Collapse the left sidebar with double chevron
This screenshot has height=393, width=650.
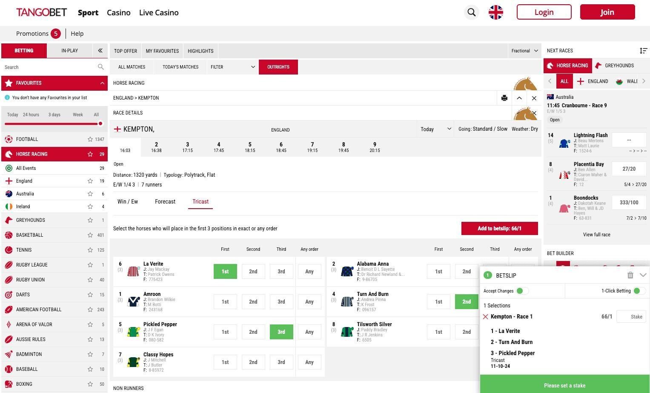[100, 51]
